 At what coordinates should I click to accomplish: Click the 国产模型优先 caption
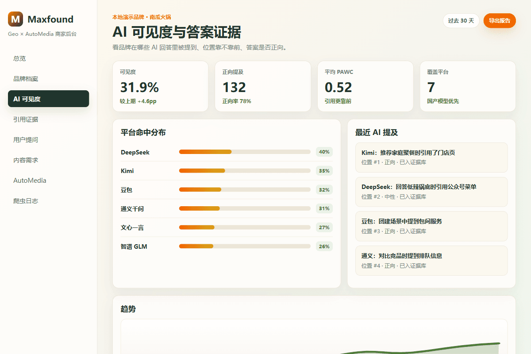coord(443,101)
